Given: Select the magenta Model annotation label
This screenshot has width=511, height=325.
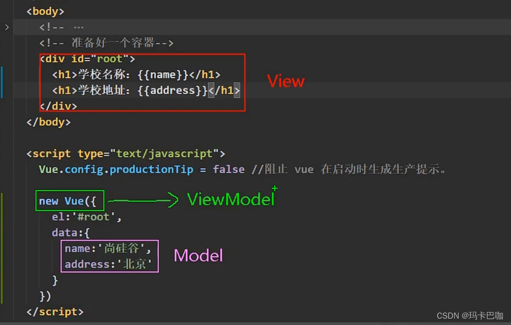Looking at the screenshot, I should (x=198, y=256).
